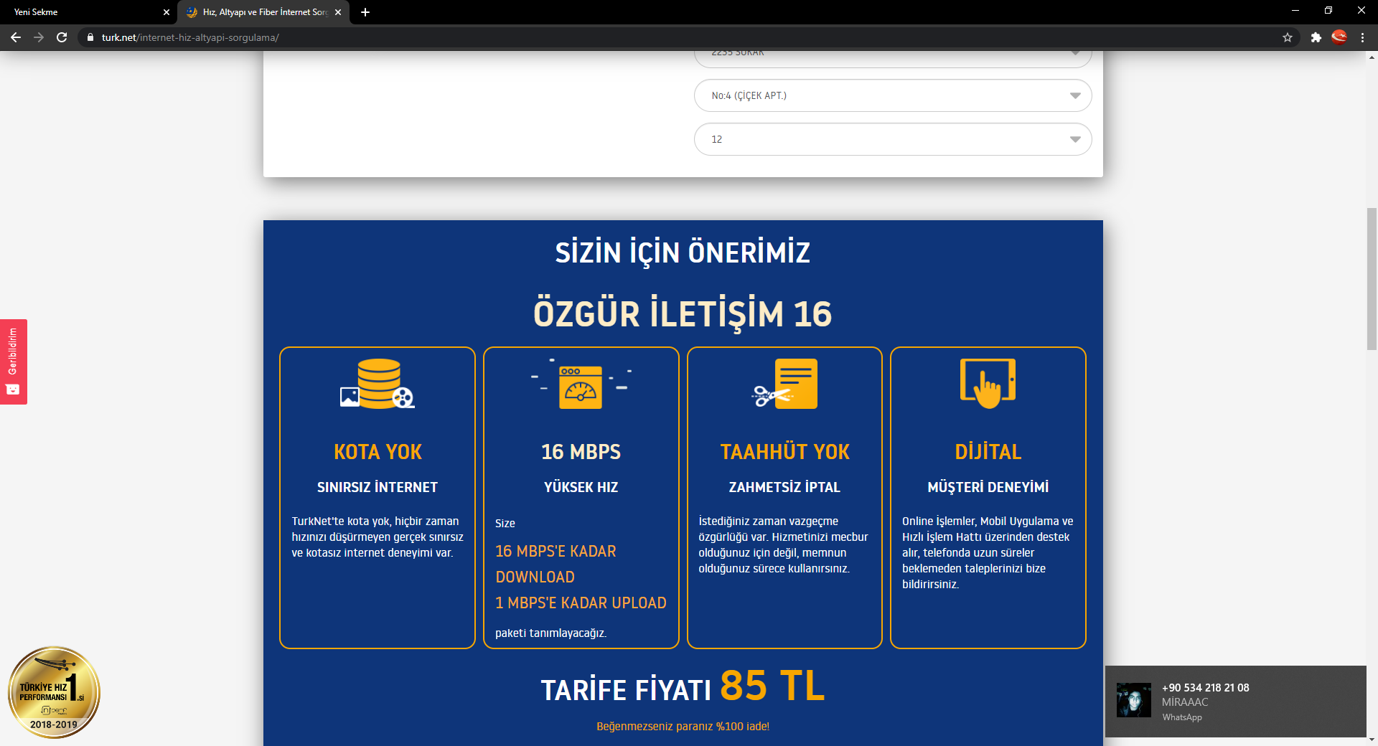
Task: Close the Hız, Altyapı tab
Action: 338,12
